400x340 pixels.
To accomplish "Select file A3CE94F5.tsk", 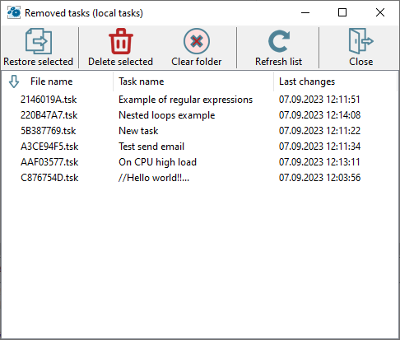I will click(x=49, y=147).
